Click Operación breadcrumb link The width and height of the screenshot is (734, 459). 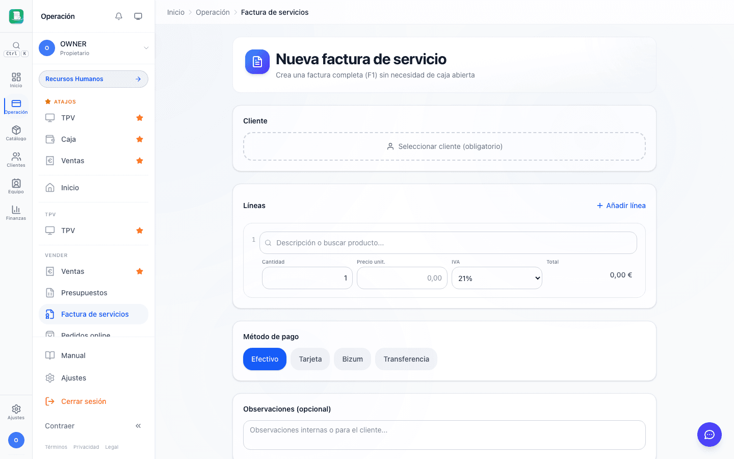pyautogui.click(x=213, y=12)
